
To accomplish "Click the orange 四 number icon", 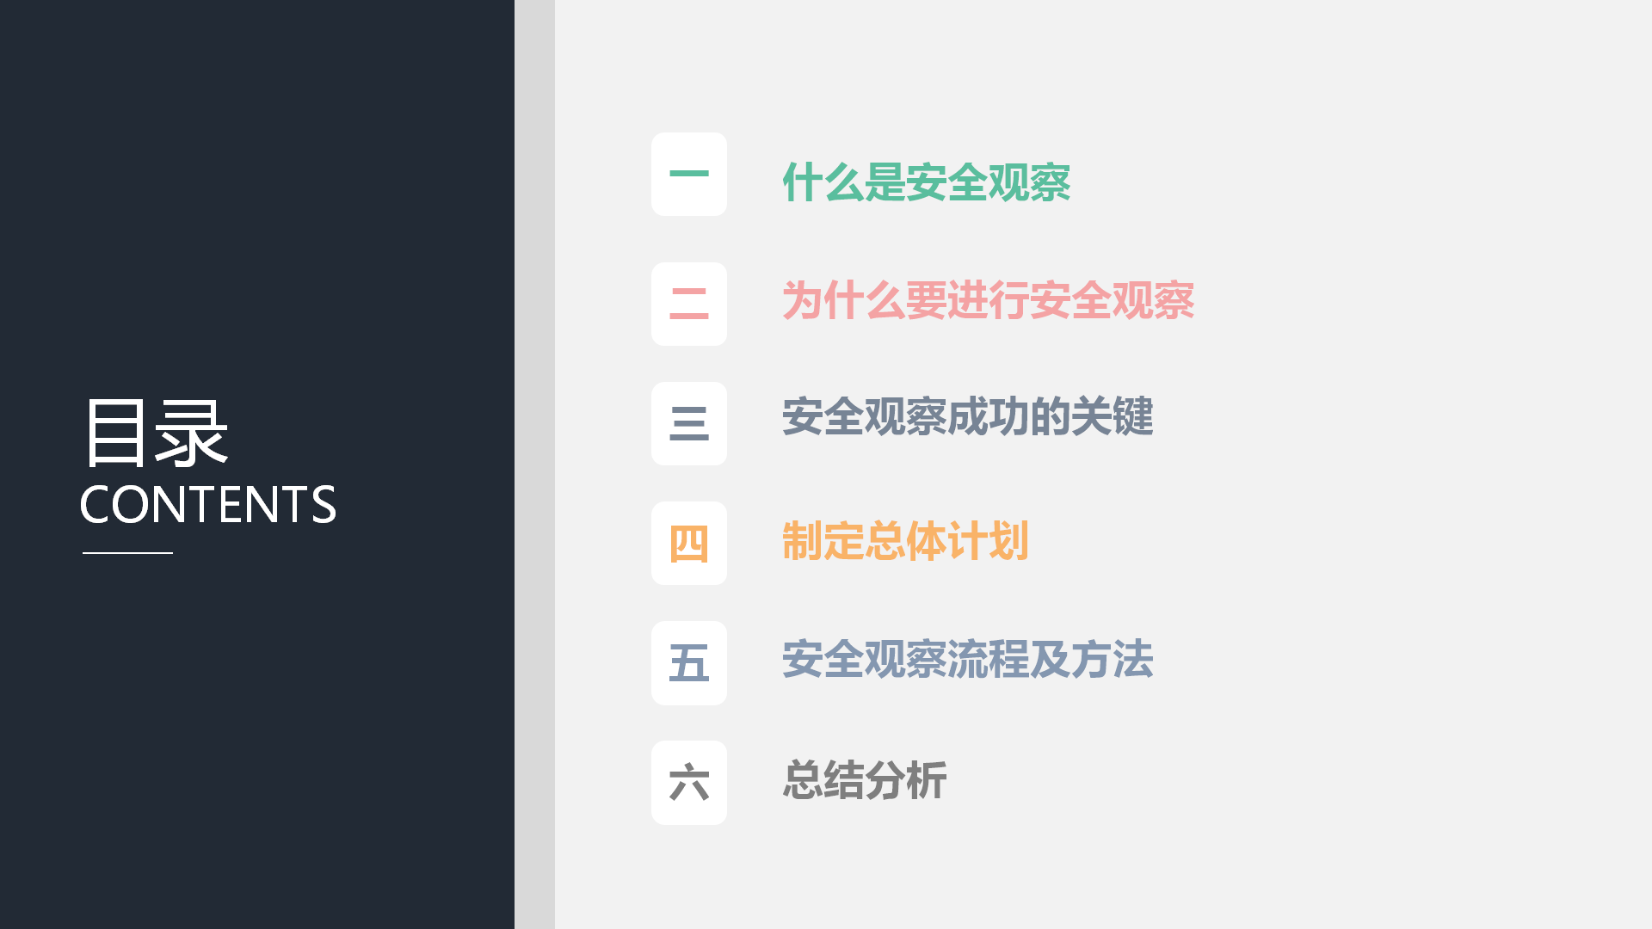I will click(x=689, y=544).
